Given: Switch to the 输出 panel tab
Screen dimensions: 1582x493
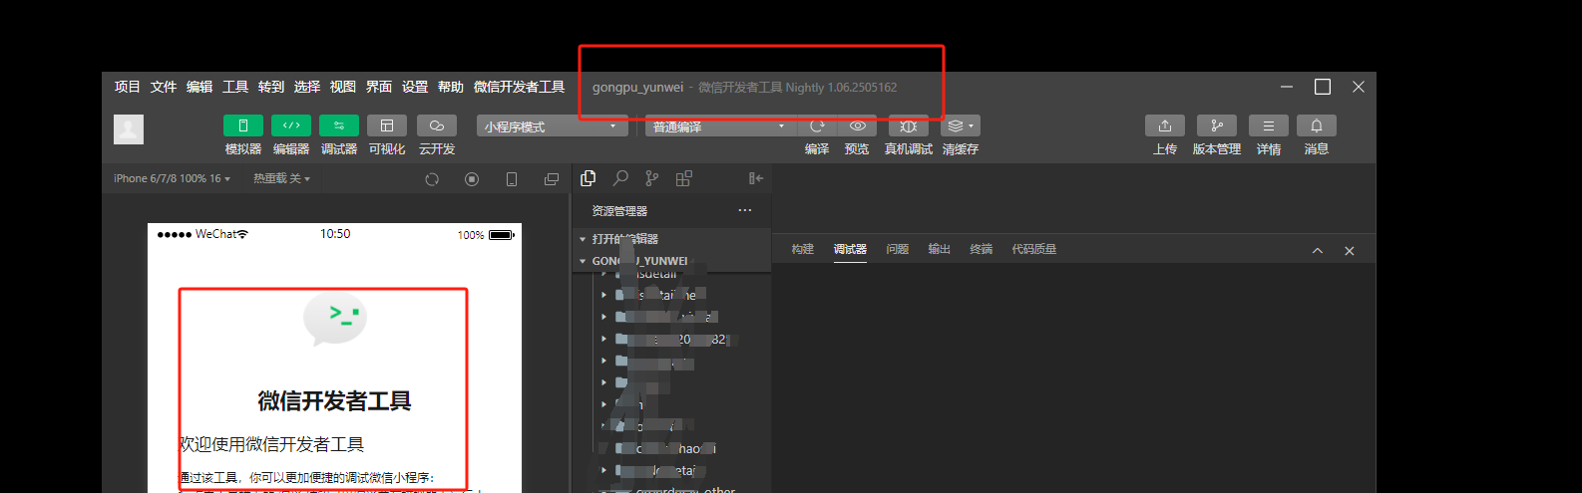Looking at the screenshot, I should pos(940,249).
